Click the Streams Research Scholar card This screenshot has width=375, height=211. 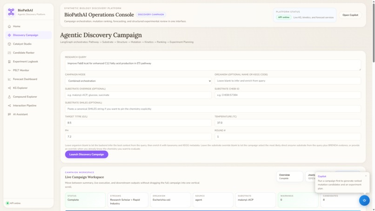(127, 200)
